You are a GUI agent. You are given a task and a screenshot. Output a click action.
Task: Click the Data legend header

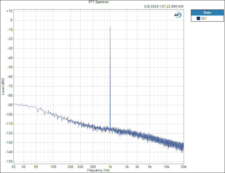click(x=207, y=13)
